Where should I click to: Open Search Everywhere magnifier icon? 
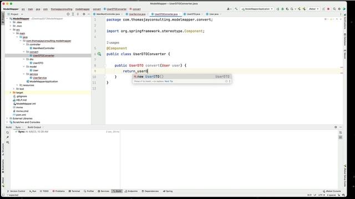(x=334, y=9)
